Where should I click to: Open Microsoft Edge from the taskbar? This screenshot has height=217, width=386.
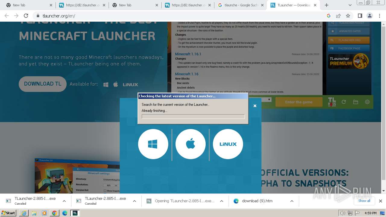pyautogui.click(x=65, y=213)
